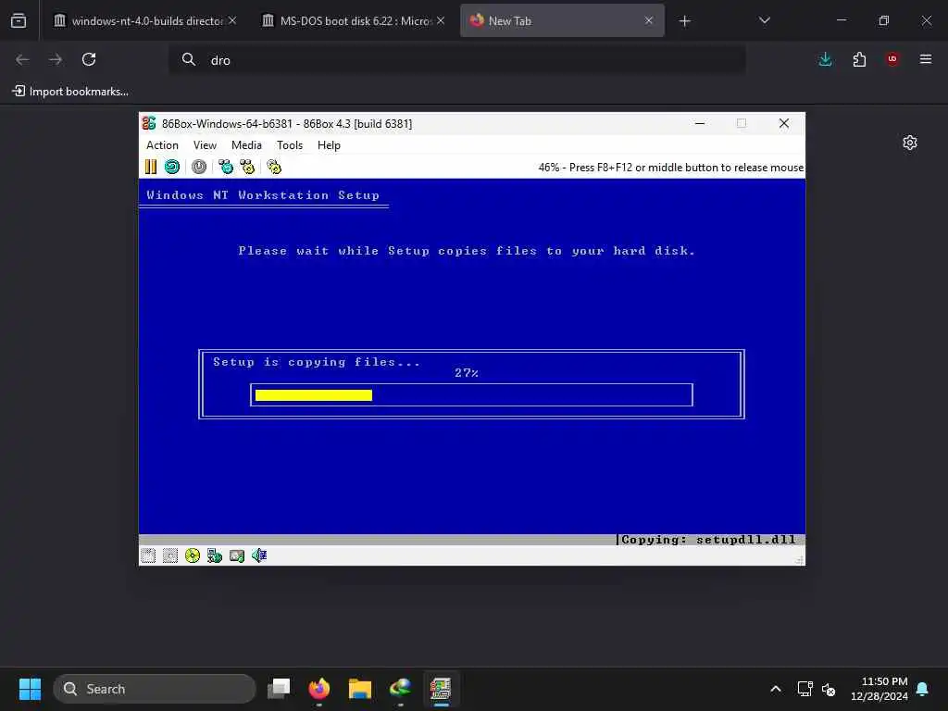Open the Tools menu in 86Box
The image size is (948, 711).
290,145
